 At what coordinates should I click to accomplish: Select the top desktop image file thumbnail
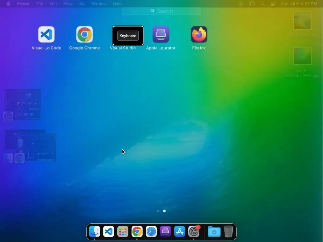(302, 20)
